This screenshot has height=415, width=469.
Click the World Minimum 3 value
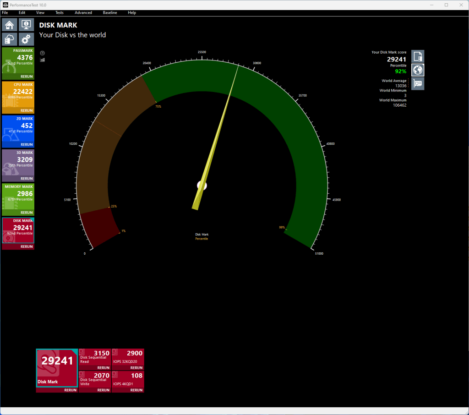(x=405, y=96)
